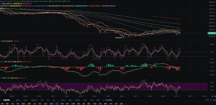The width and height of the screenshot is (216, 105).
Task: Select the 1-minute timeframe
Action: tap(35, 104)
